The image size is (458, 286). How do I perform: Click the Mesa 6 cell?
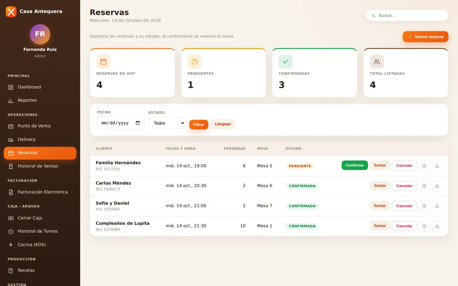[x=264, y=186]
